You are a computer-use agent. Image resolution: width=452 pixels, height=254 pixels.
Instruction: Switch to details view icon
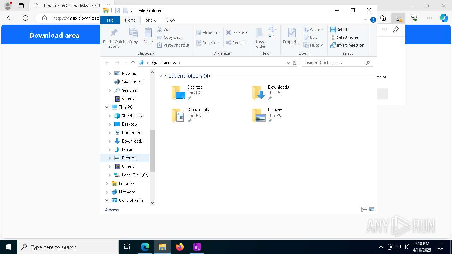(x=364, y=210)
